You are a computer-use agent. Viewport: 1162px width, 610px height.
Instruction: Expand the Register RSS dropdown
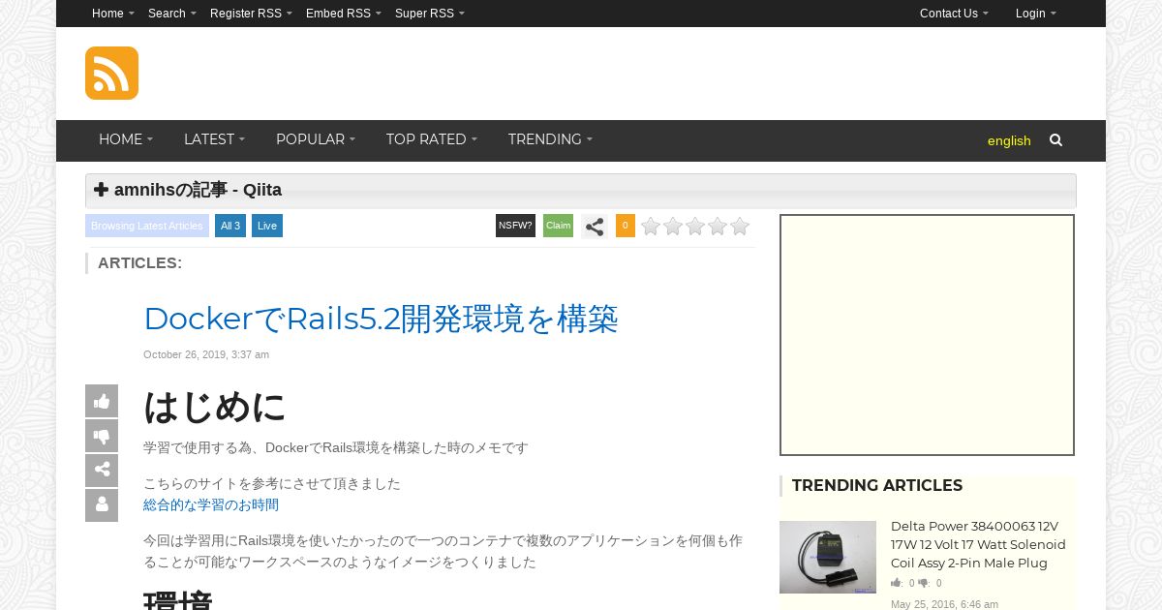click(x=251, y=14)
